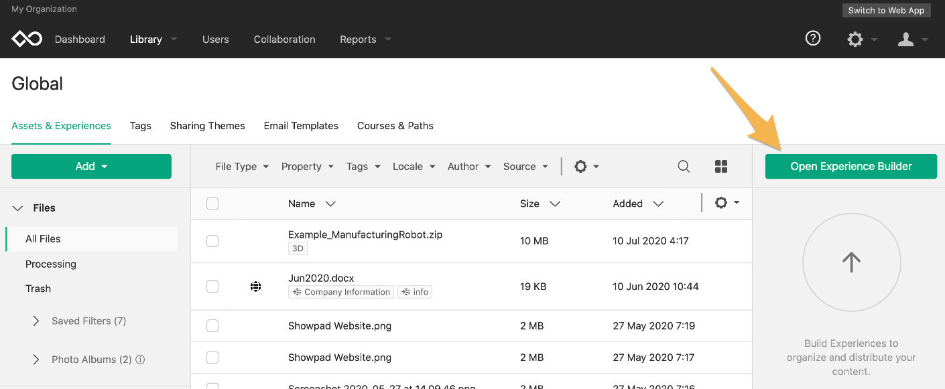Screen dimensions: 945x389
Task: Open Trash in sidebar
Action: (x=38, y=289)
